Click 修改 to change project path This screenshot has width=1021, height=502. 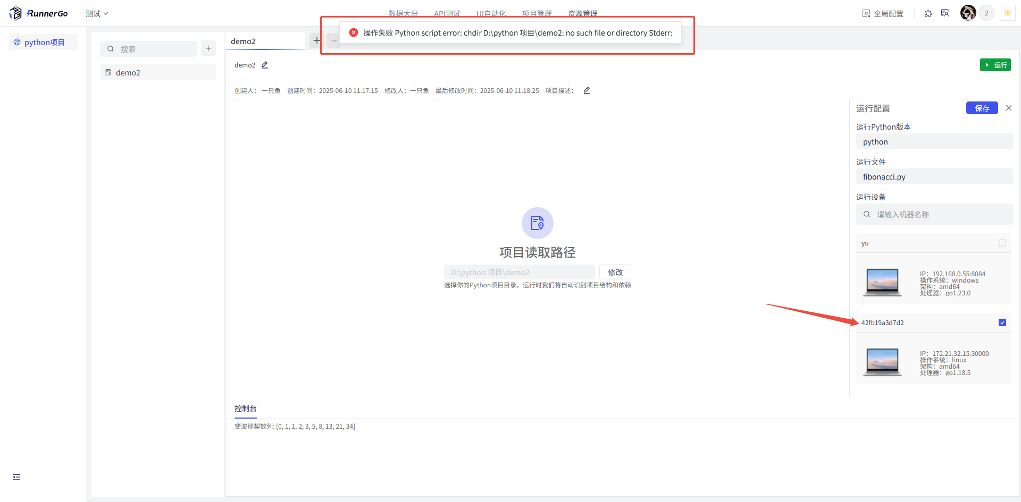[615, 272]
